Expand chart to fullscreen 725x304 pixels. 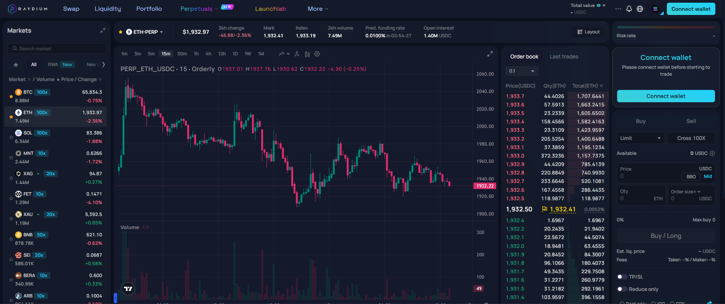click(x=490, y=54)
